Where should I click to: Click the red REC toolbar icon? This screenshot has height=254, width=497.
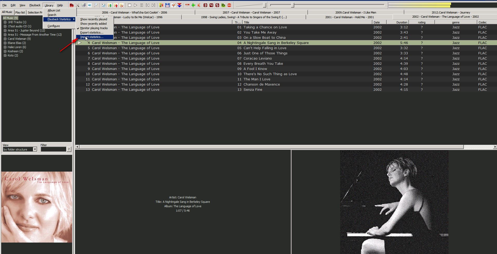coord(229,5)
